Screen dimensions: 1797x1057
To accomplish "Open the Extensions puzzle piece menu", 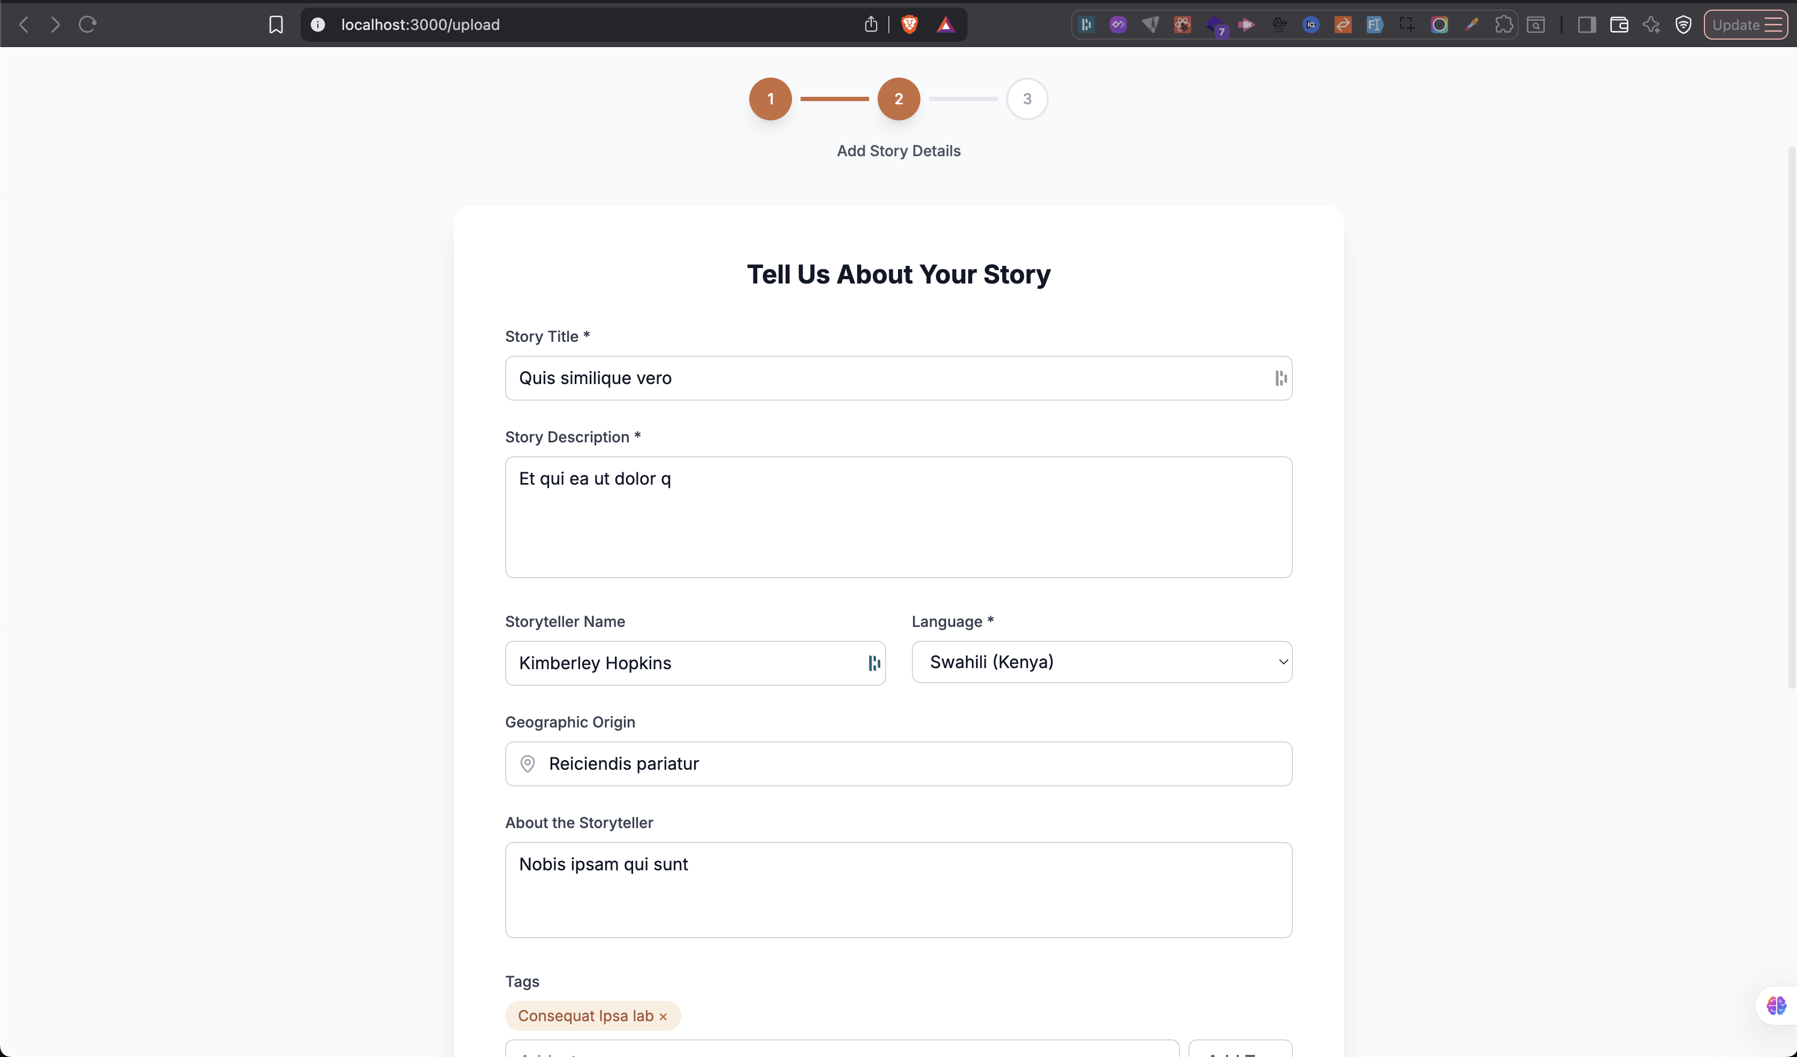I will coord(1503,25).
